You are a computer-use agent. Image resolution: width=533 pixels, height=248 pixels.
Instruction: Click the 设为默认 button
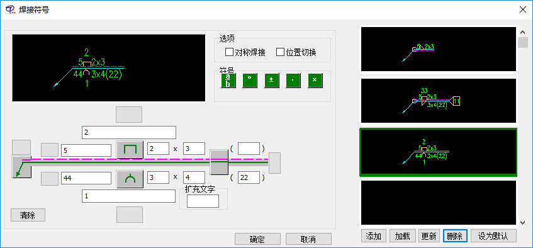click(493, 236)
